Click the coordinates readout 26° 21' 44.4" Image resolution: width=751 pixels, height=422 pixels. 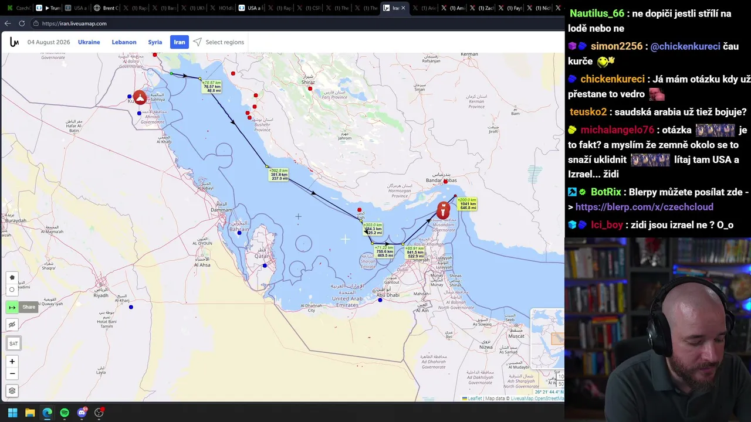click(x=549, y=392)
